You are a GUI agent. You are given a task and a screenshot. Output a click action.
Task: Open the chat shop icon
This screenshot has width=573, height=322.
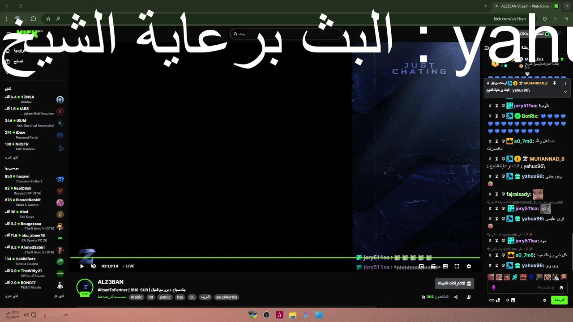(513, 300)
